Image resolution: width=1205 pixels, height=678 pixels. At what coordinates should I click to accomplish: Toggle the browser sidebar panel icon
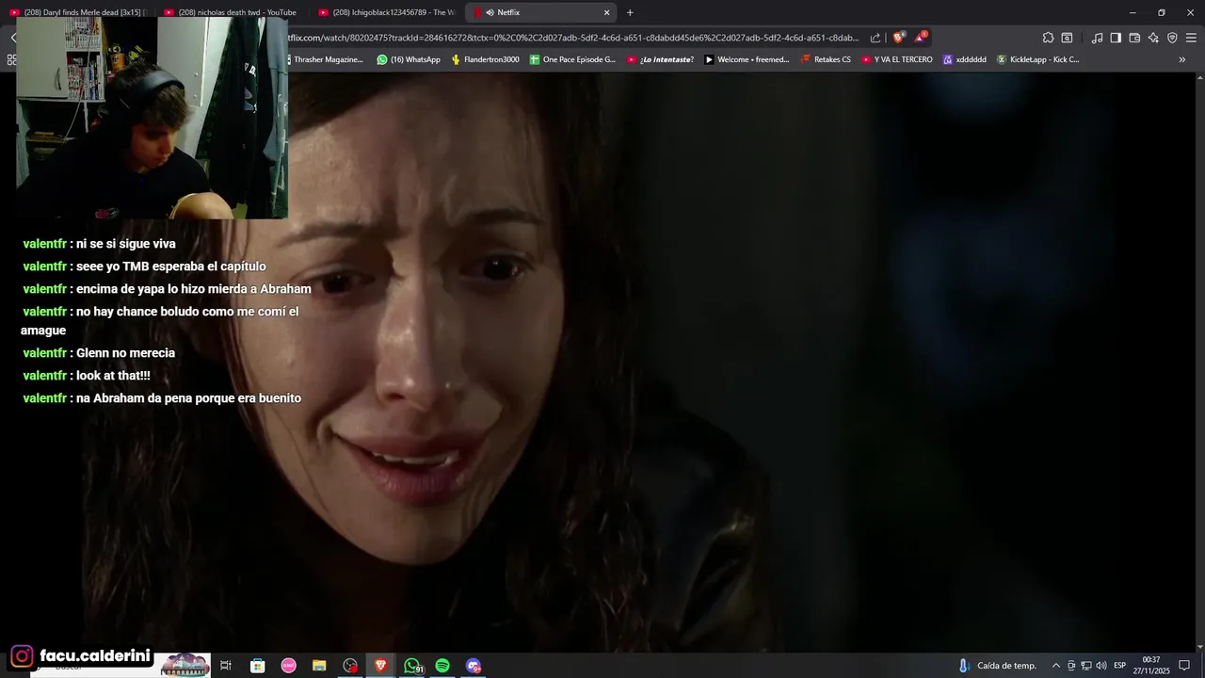click(1116, 38)
